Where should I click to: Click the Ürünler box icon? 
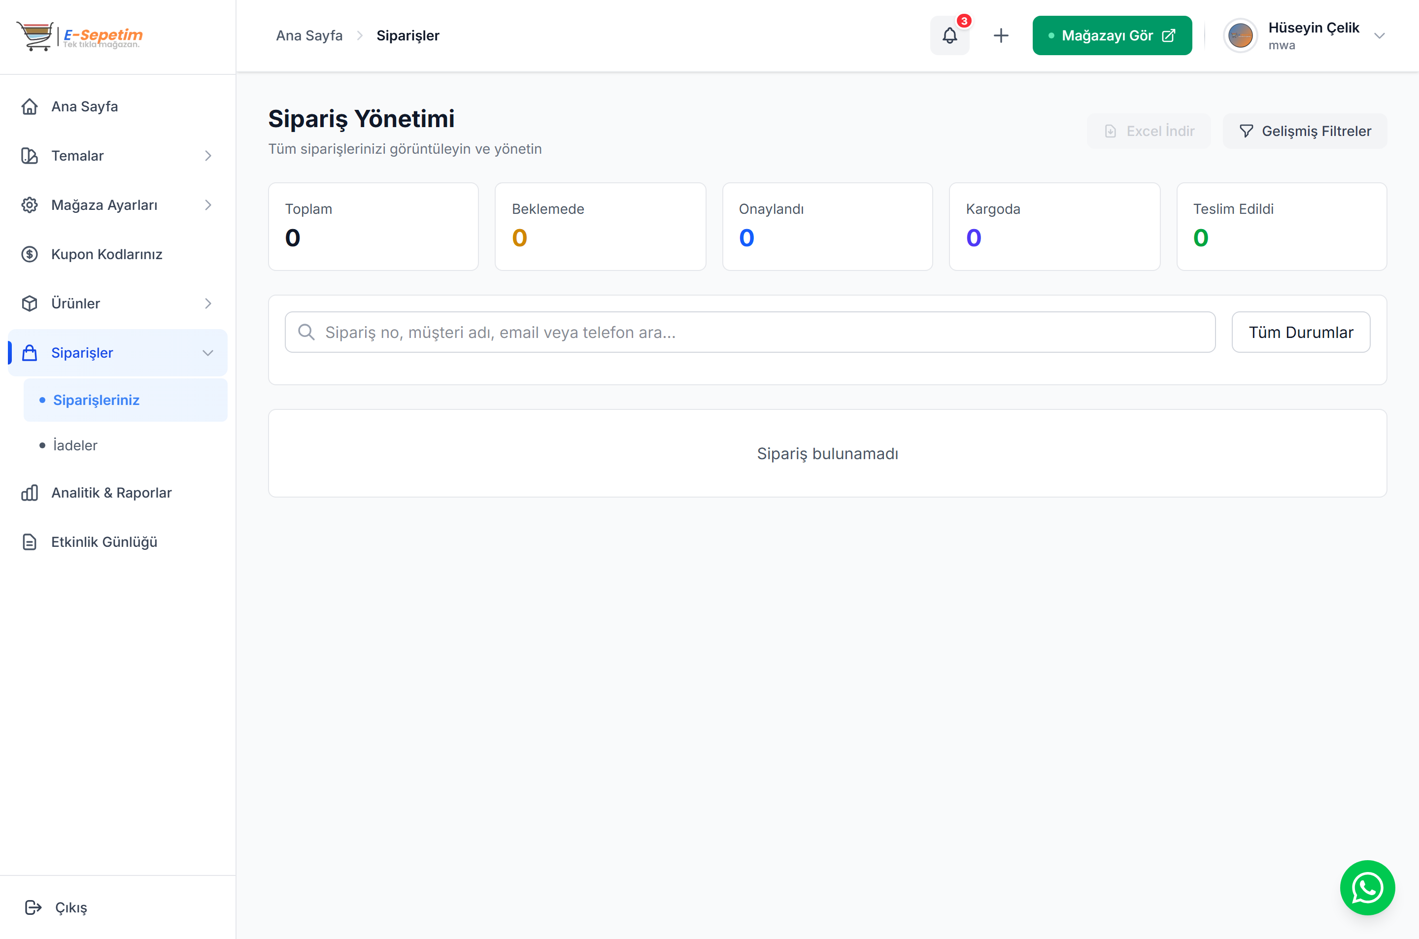click(x=30, y=303)
